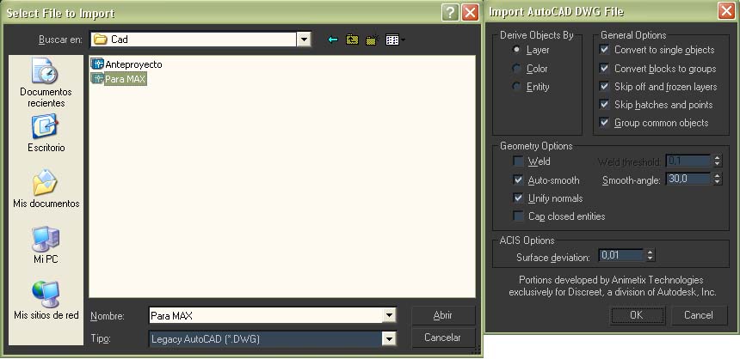Click the Surface deviation value field
The image size is (740, 359).
pos(621,256)
